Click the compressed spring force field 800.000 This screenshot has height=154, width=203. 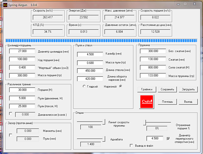[153, 68]
